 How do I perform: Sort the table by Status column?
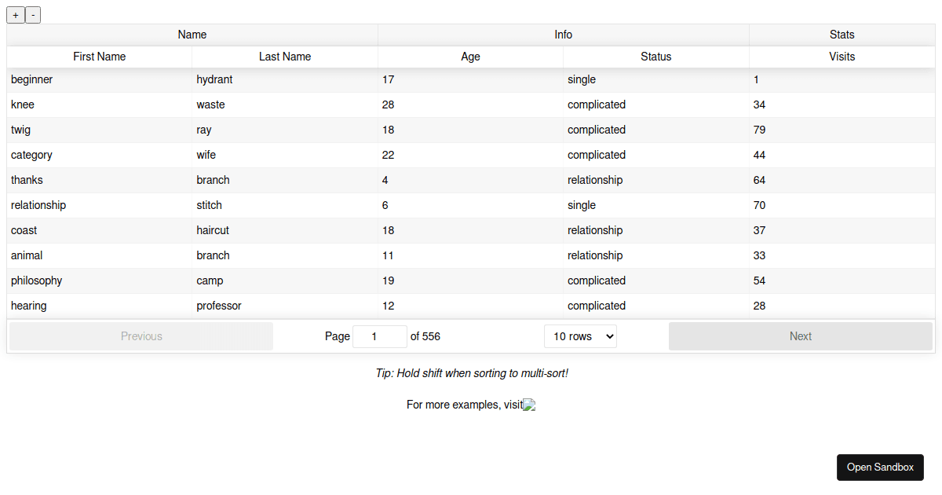(655, 57)
